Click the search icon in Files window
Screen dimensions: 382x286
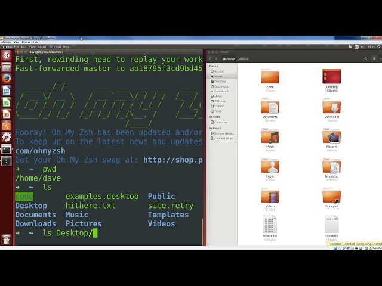366,58
